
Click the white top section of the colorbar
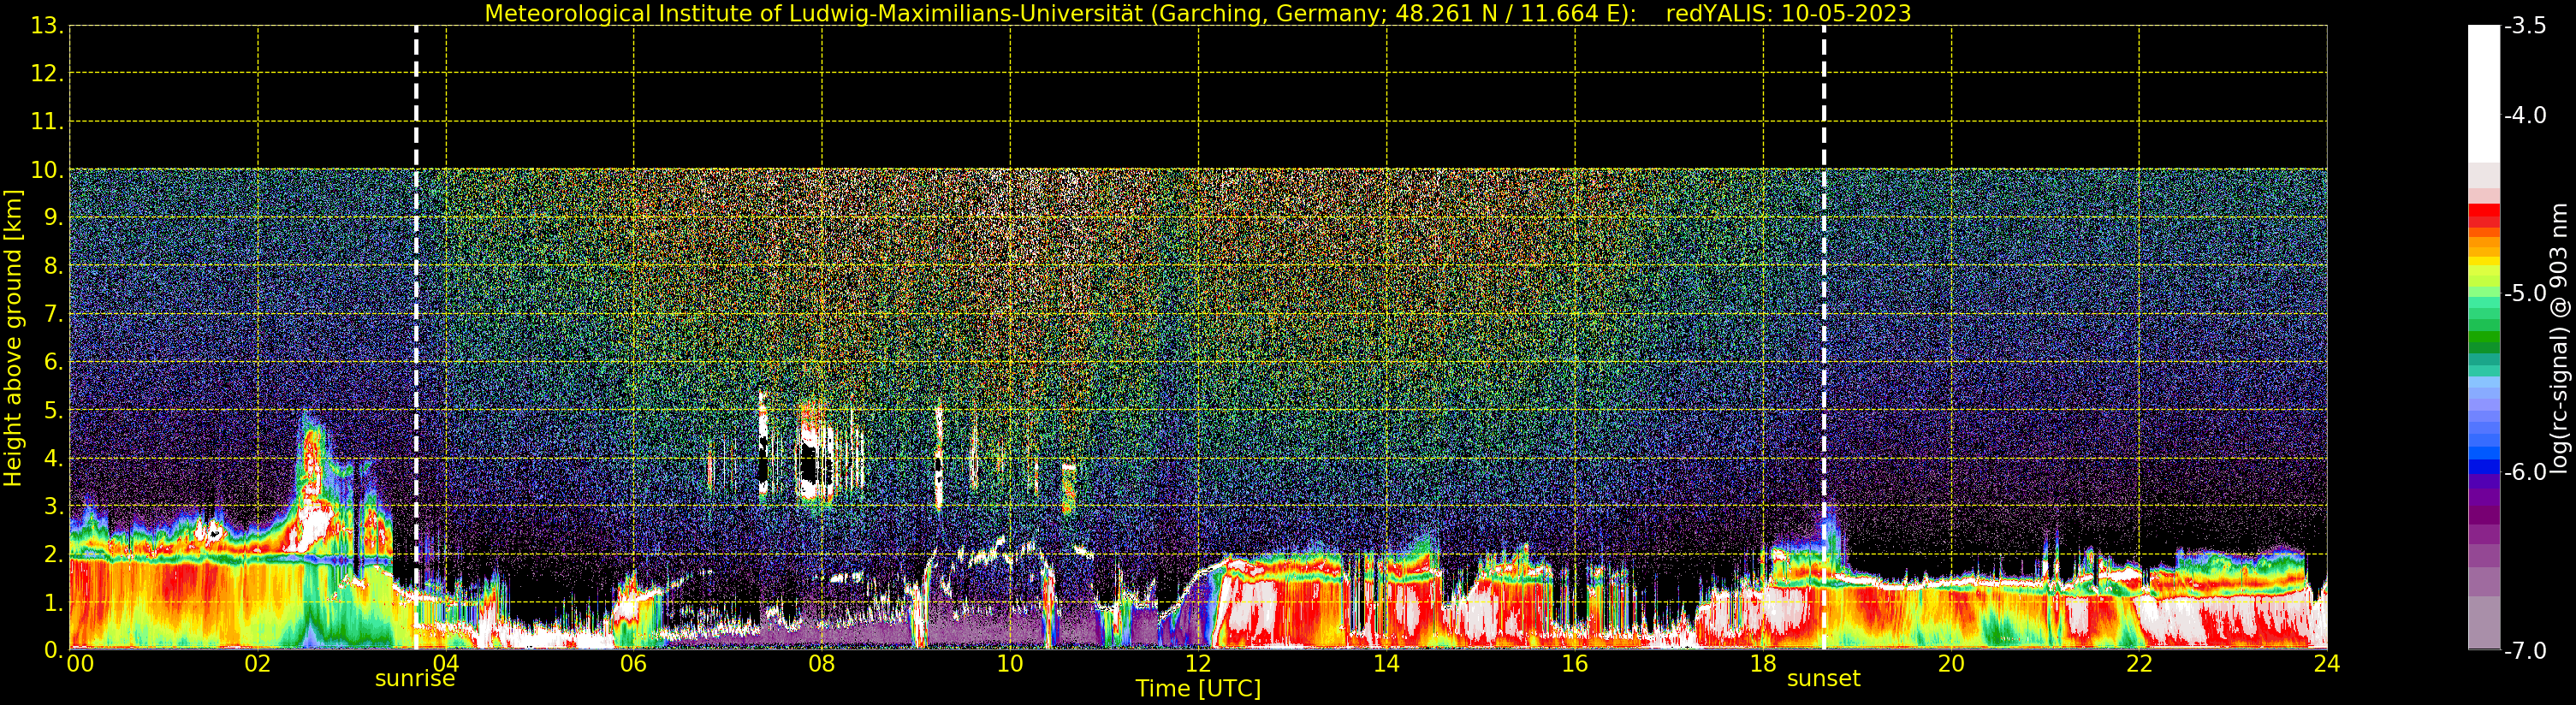pyautogui.click(x=2484, y=94)
